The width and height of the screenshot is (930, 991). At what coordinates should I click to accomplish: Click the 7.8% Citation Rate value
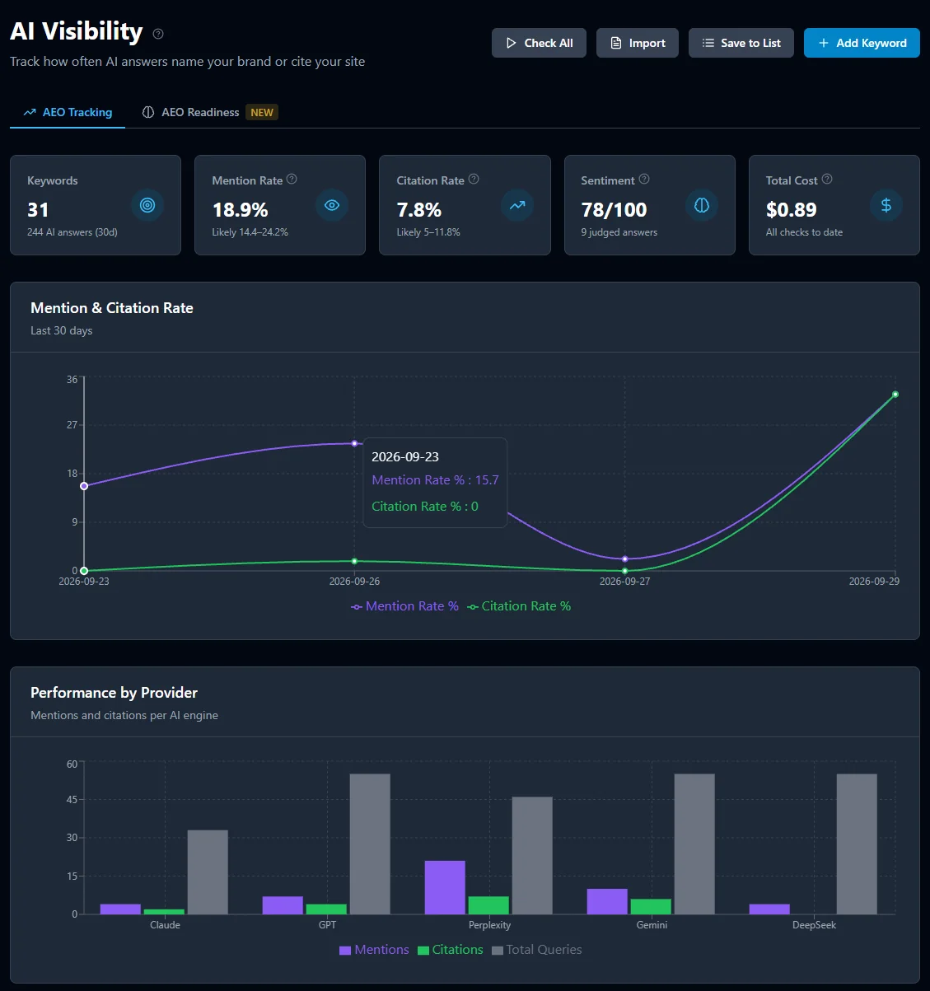[418, 210]
